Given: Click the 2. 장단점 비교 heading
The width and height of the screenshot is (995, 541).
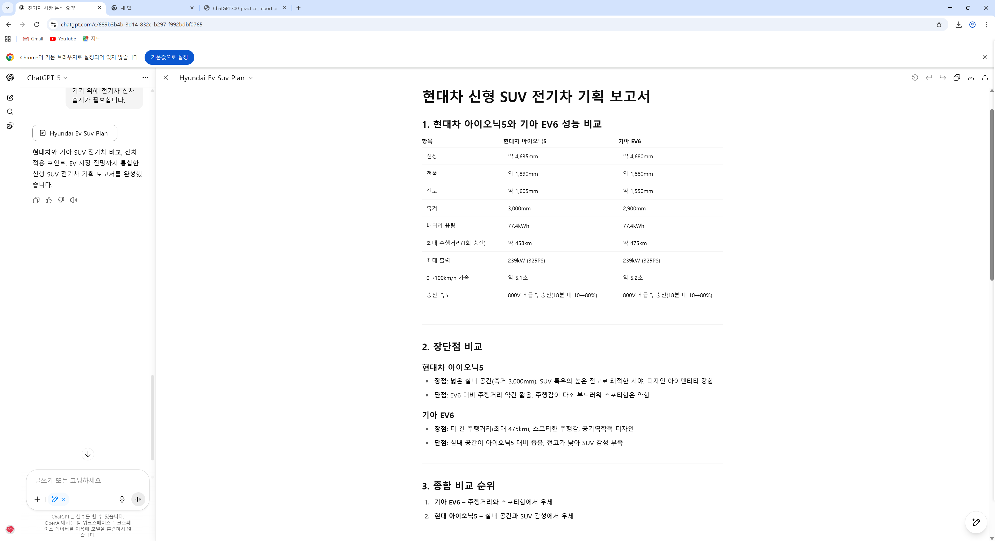Looking at the screenshot, I should click(x=452, y=346).
